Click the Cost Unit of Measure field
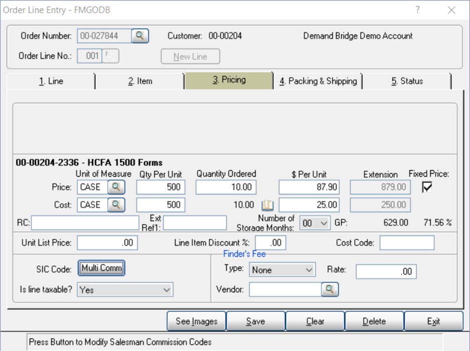Image resolution: width=470 pixels, height=351 pixels. (x=92, y=205)
